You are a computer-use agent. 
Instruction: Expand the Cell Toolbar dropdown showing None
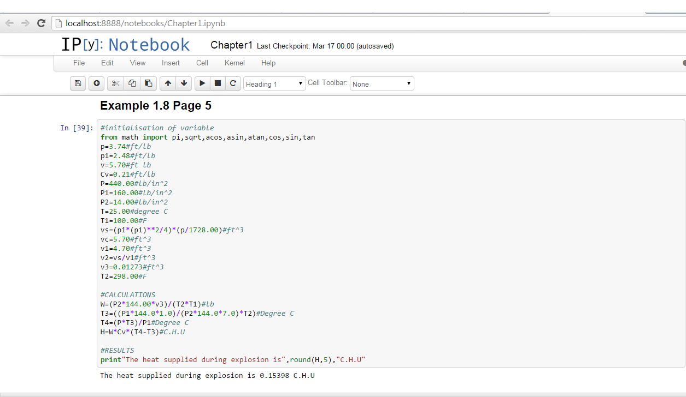click(382, 84)
